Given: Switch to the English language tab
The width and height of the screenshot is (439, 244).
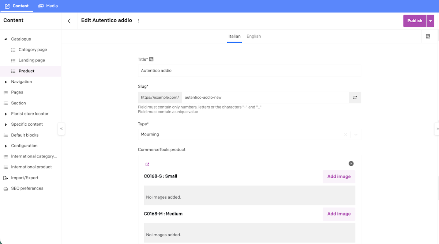Looking at the screenshot, I should coord(254,36).
